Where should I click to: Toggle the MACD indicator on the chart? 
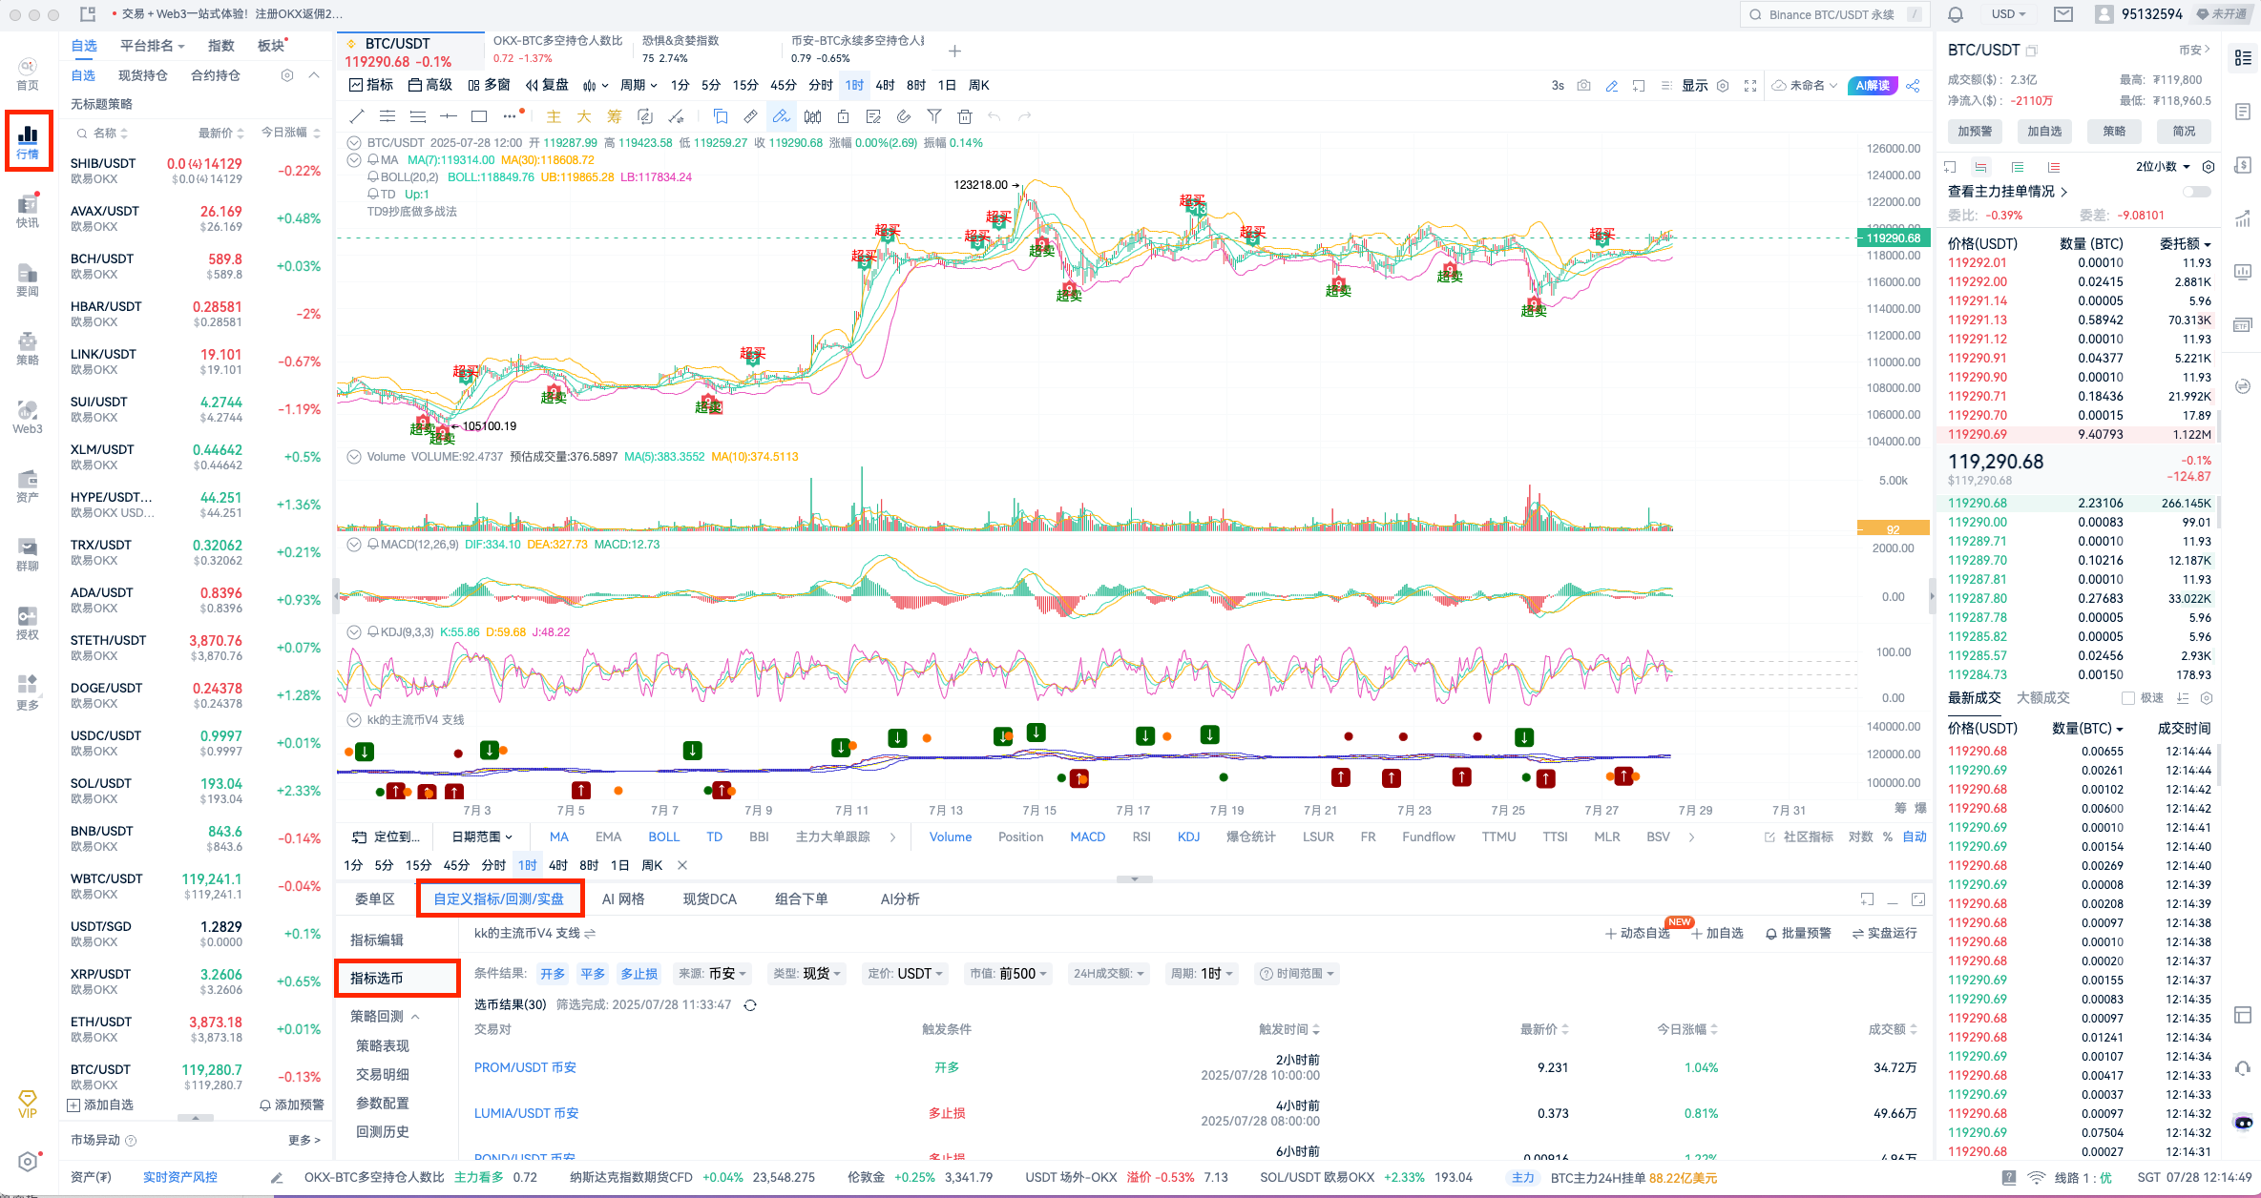click(1087, 837)
